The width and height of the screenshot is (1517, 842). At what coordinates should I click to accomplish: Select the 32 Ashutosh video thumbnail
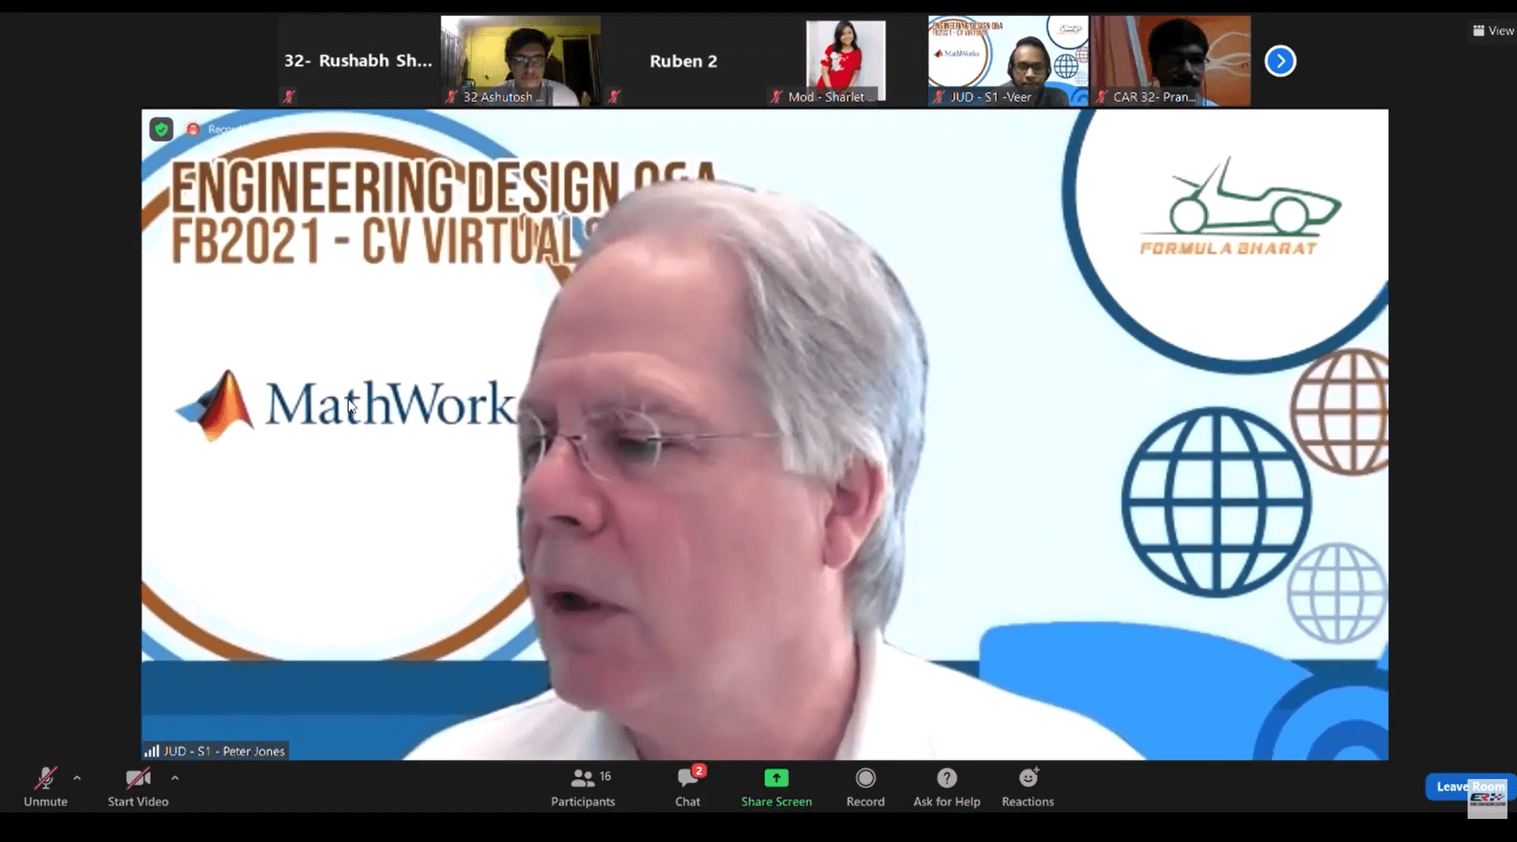coord(520,61)
